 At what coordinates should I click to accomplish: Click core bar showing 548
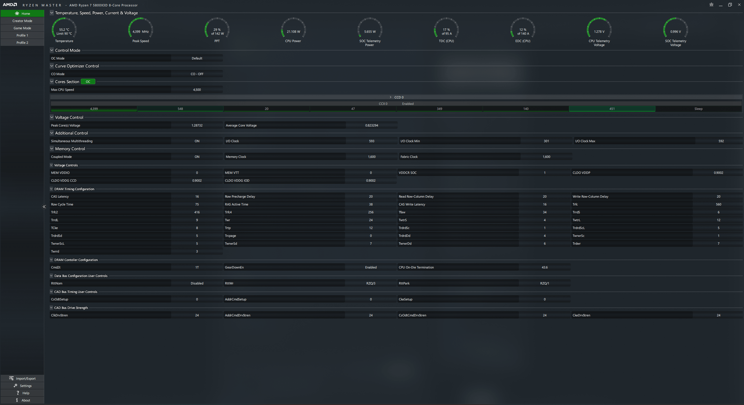[180, 109]
